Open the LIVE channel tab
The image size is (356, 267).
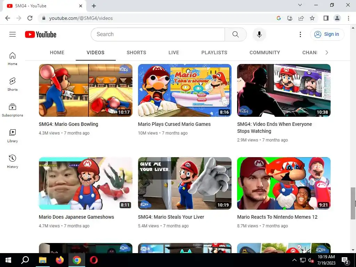click(174, 53)
